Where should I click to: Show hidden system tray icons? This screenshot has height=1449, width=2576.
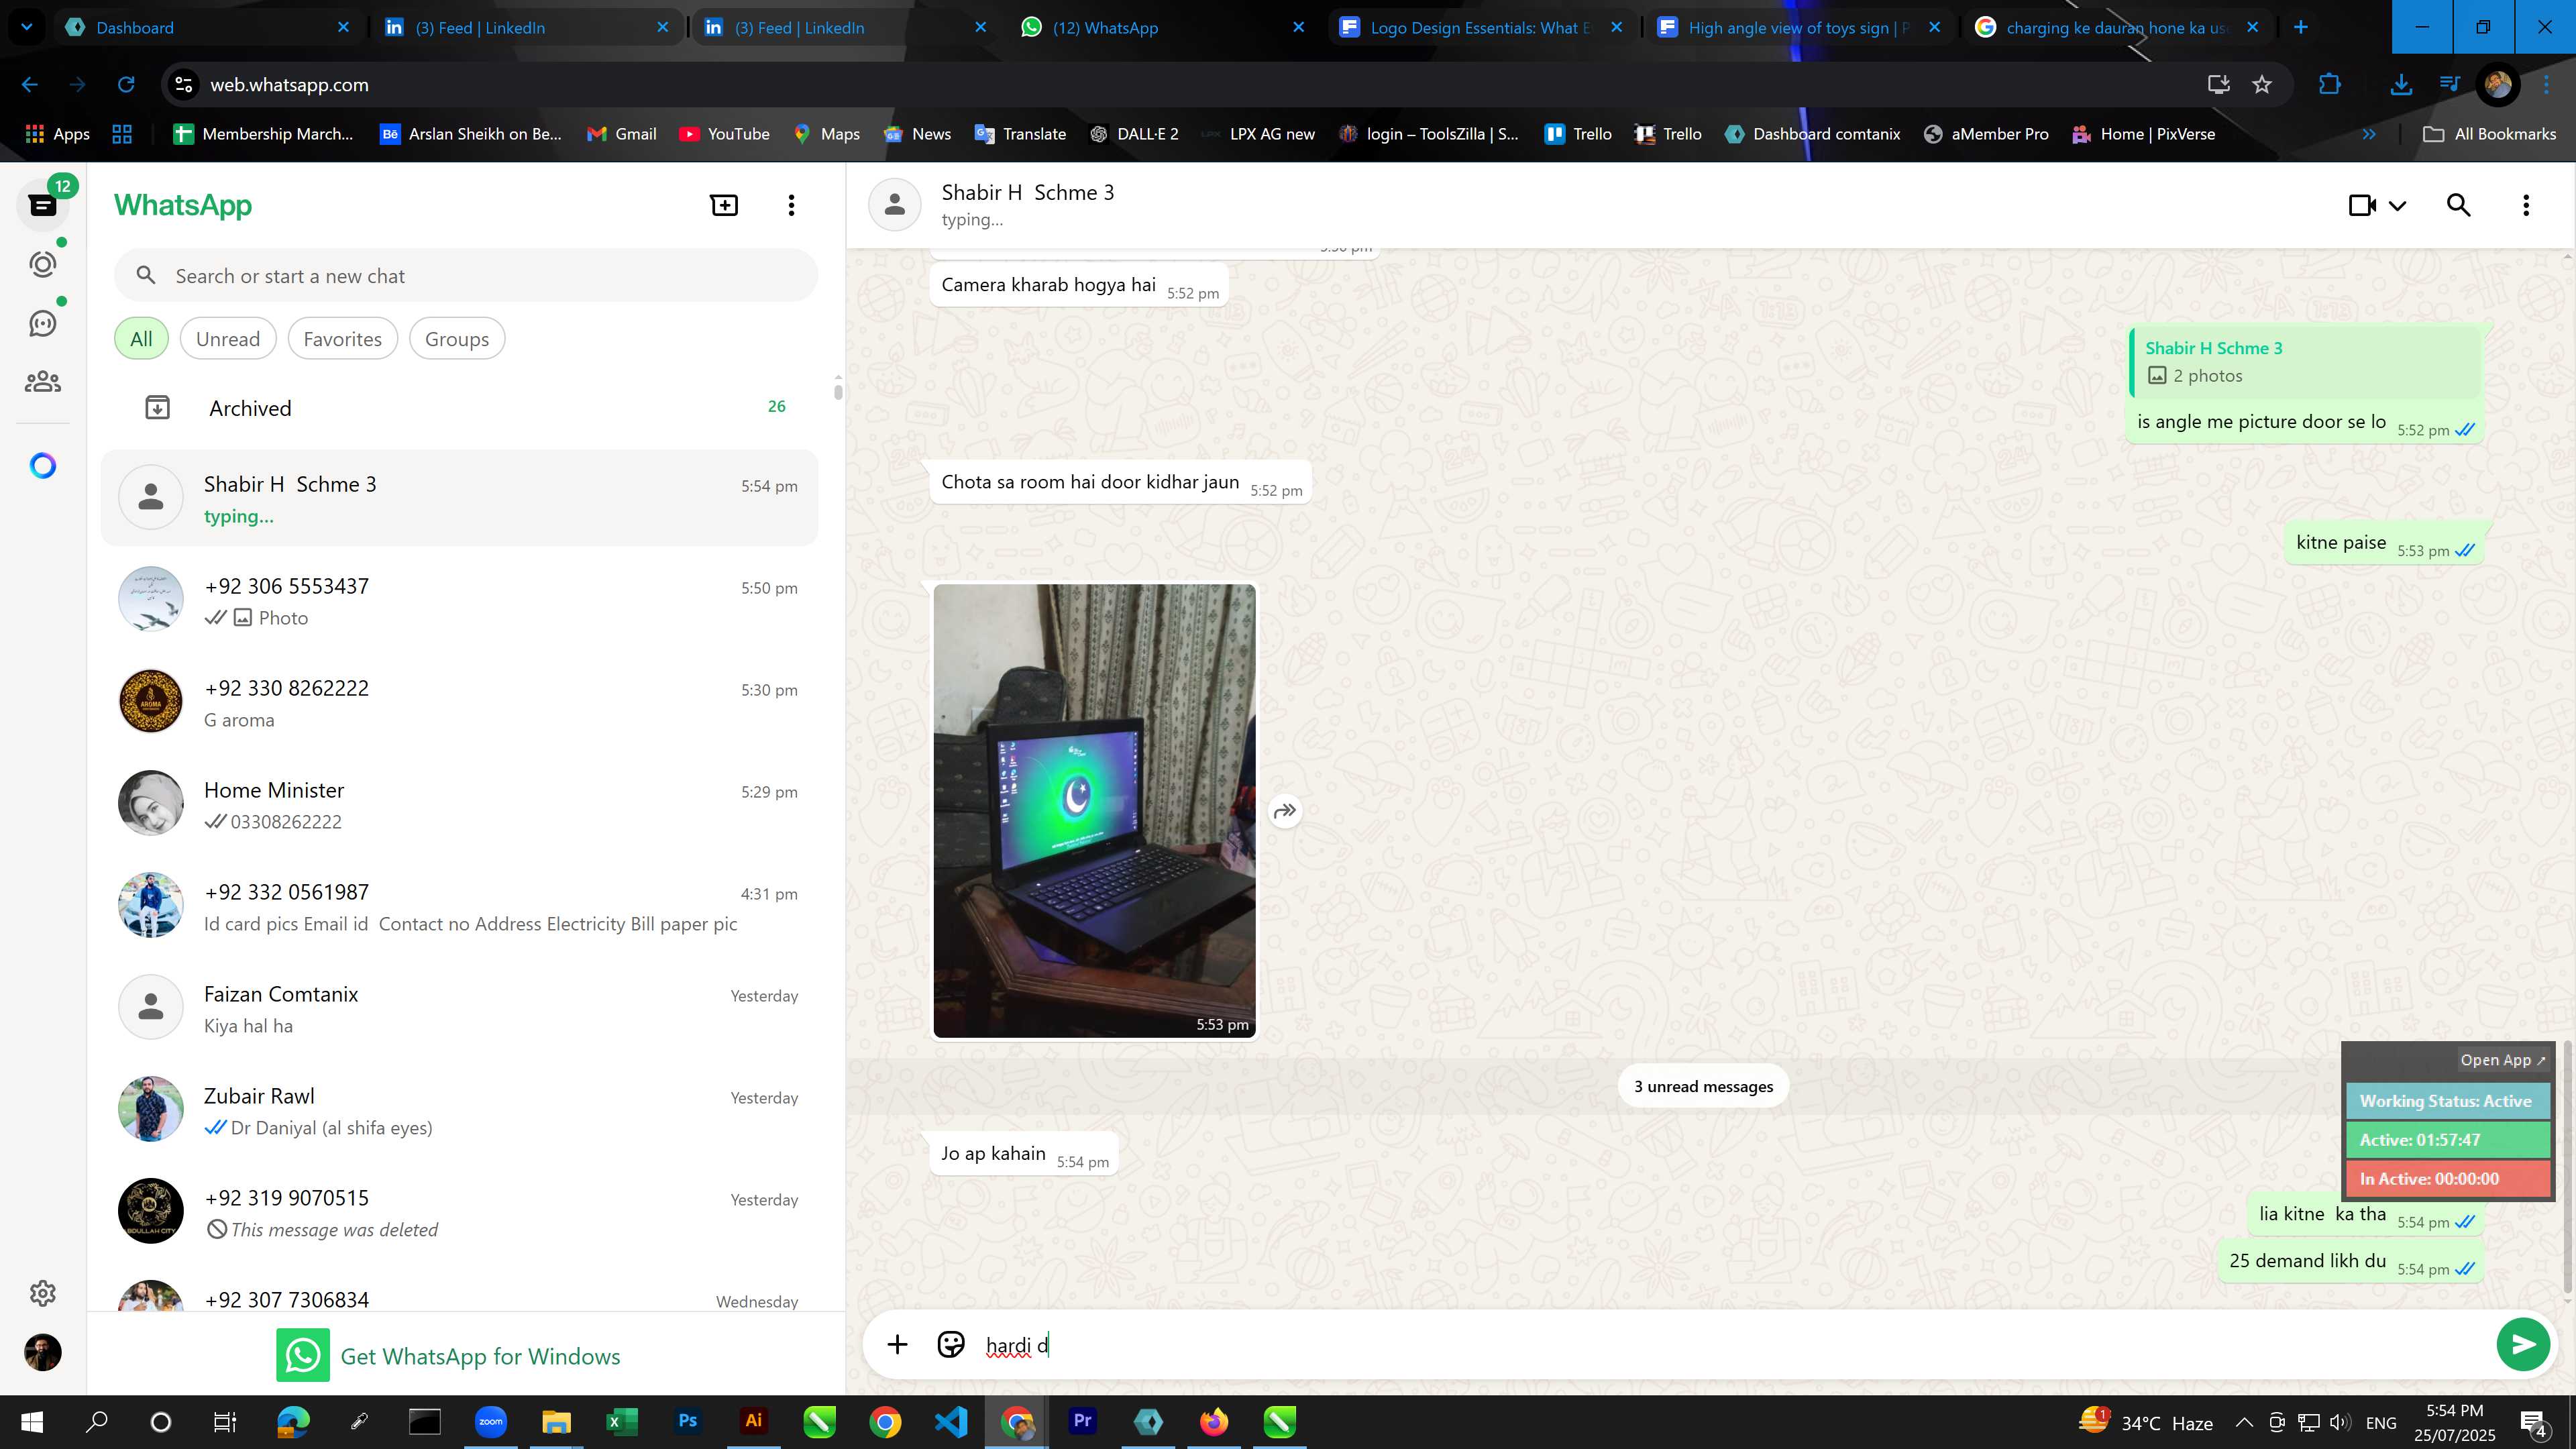[2244, 1422]
